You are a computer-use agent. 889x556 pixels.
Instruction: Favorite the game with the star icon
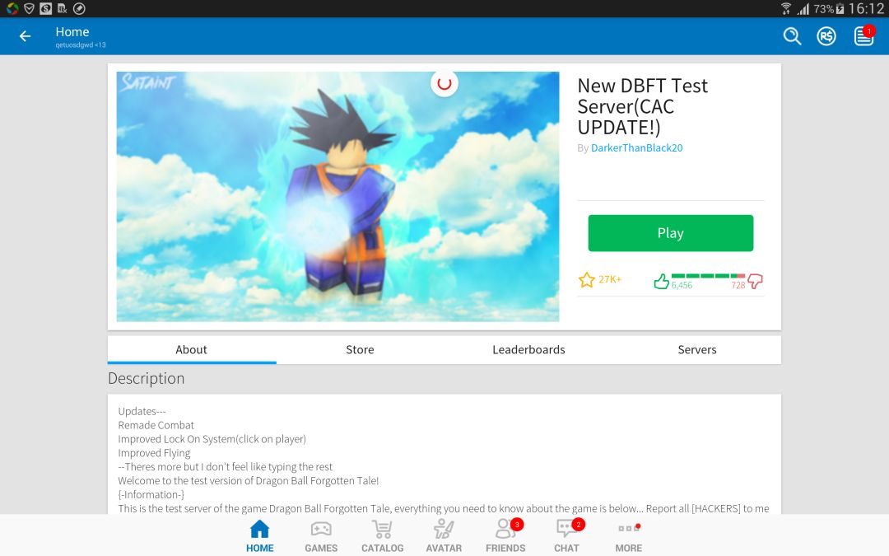coord(586,280)
